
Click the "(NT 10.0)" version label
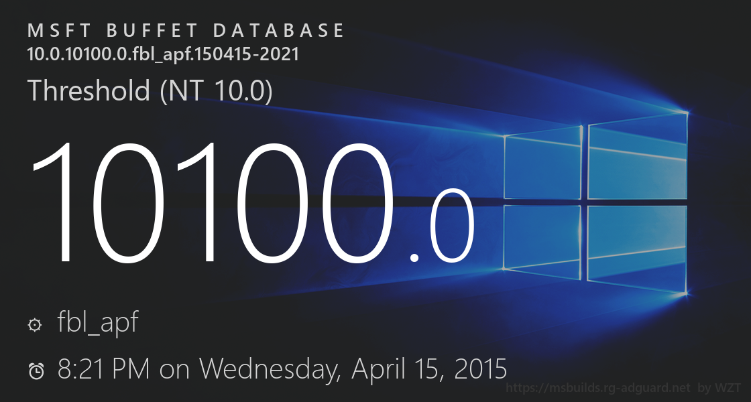(217, 90)
